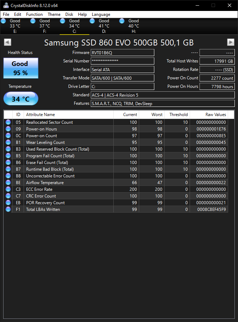Switch to disk E: tab
Viewport: 238px width, 322px height.
click(x=15, y=26)
